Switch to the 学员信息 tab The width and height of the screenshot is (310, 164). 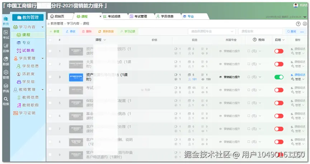(x=167, y=16)
